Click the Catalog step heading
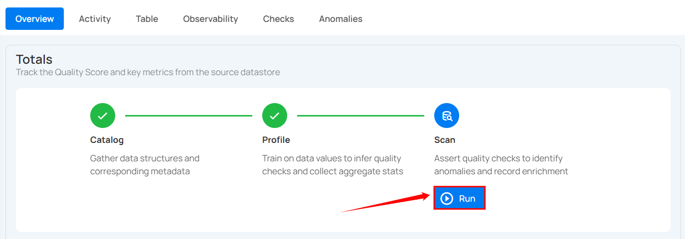Screen dimensions: 685x239 pos(107,140)
